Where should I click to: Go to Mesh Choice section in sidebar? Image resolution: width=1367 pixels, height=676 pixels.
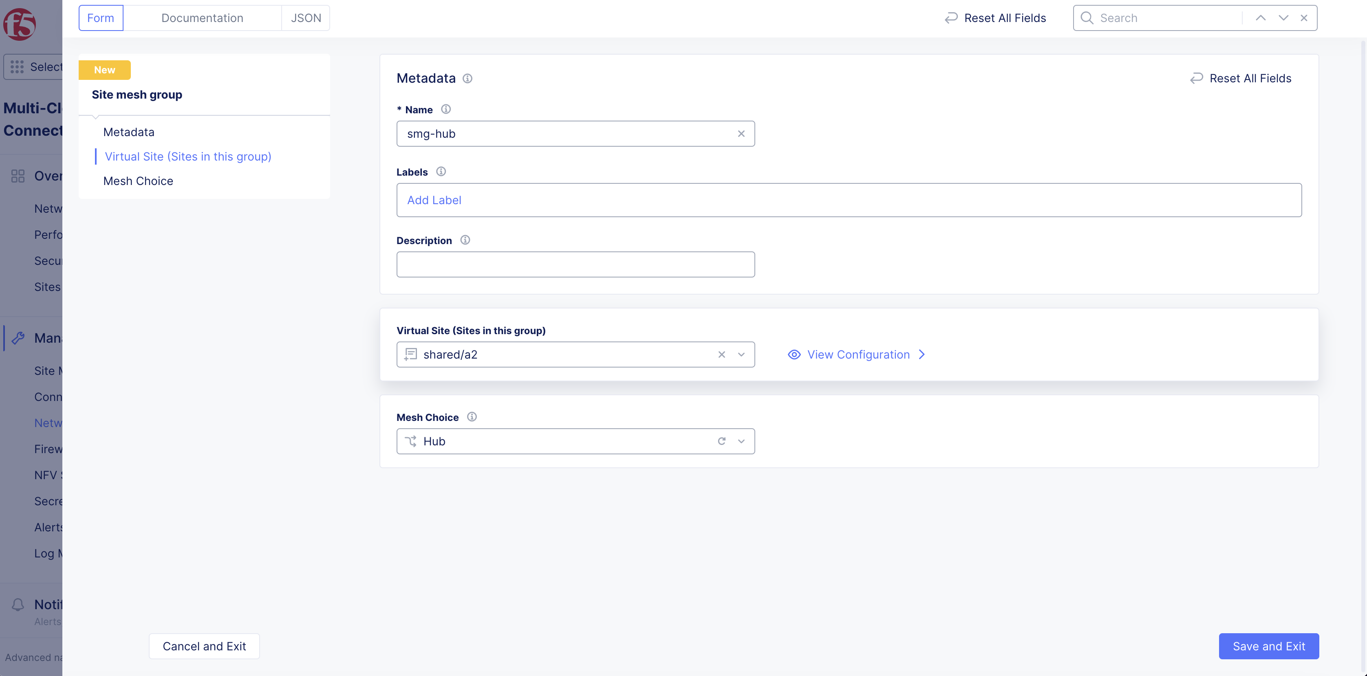pos(138,181)
